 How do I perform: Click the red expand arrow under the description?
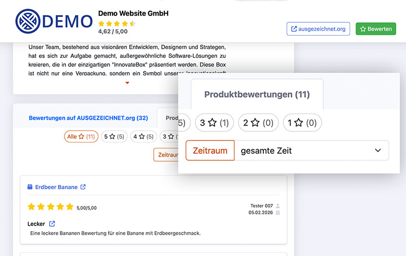pos(127,83)
